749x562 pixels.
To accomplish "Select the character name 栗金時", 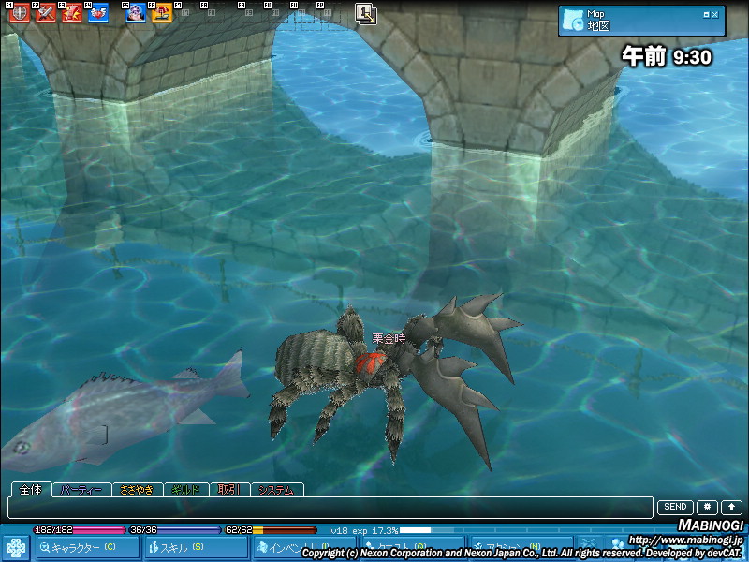I will click(x=389, y=339).
